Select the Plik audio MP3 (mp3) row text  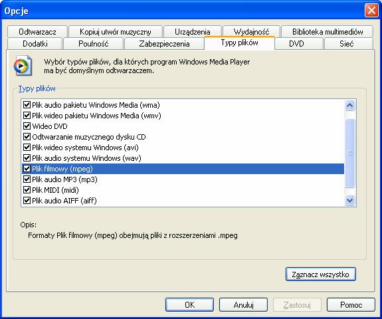point(64,179)
